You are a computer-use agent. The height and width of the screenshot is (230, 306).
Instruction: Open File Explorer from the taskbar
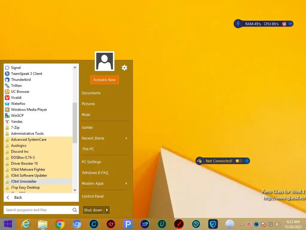[42, 224]
